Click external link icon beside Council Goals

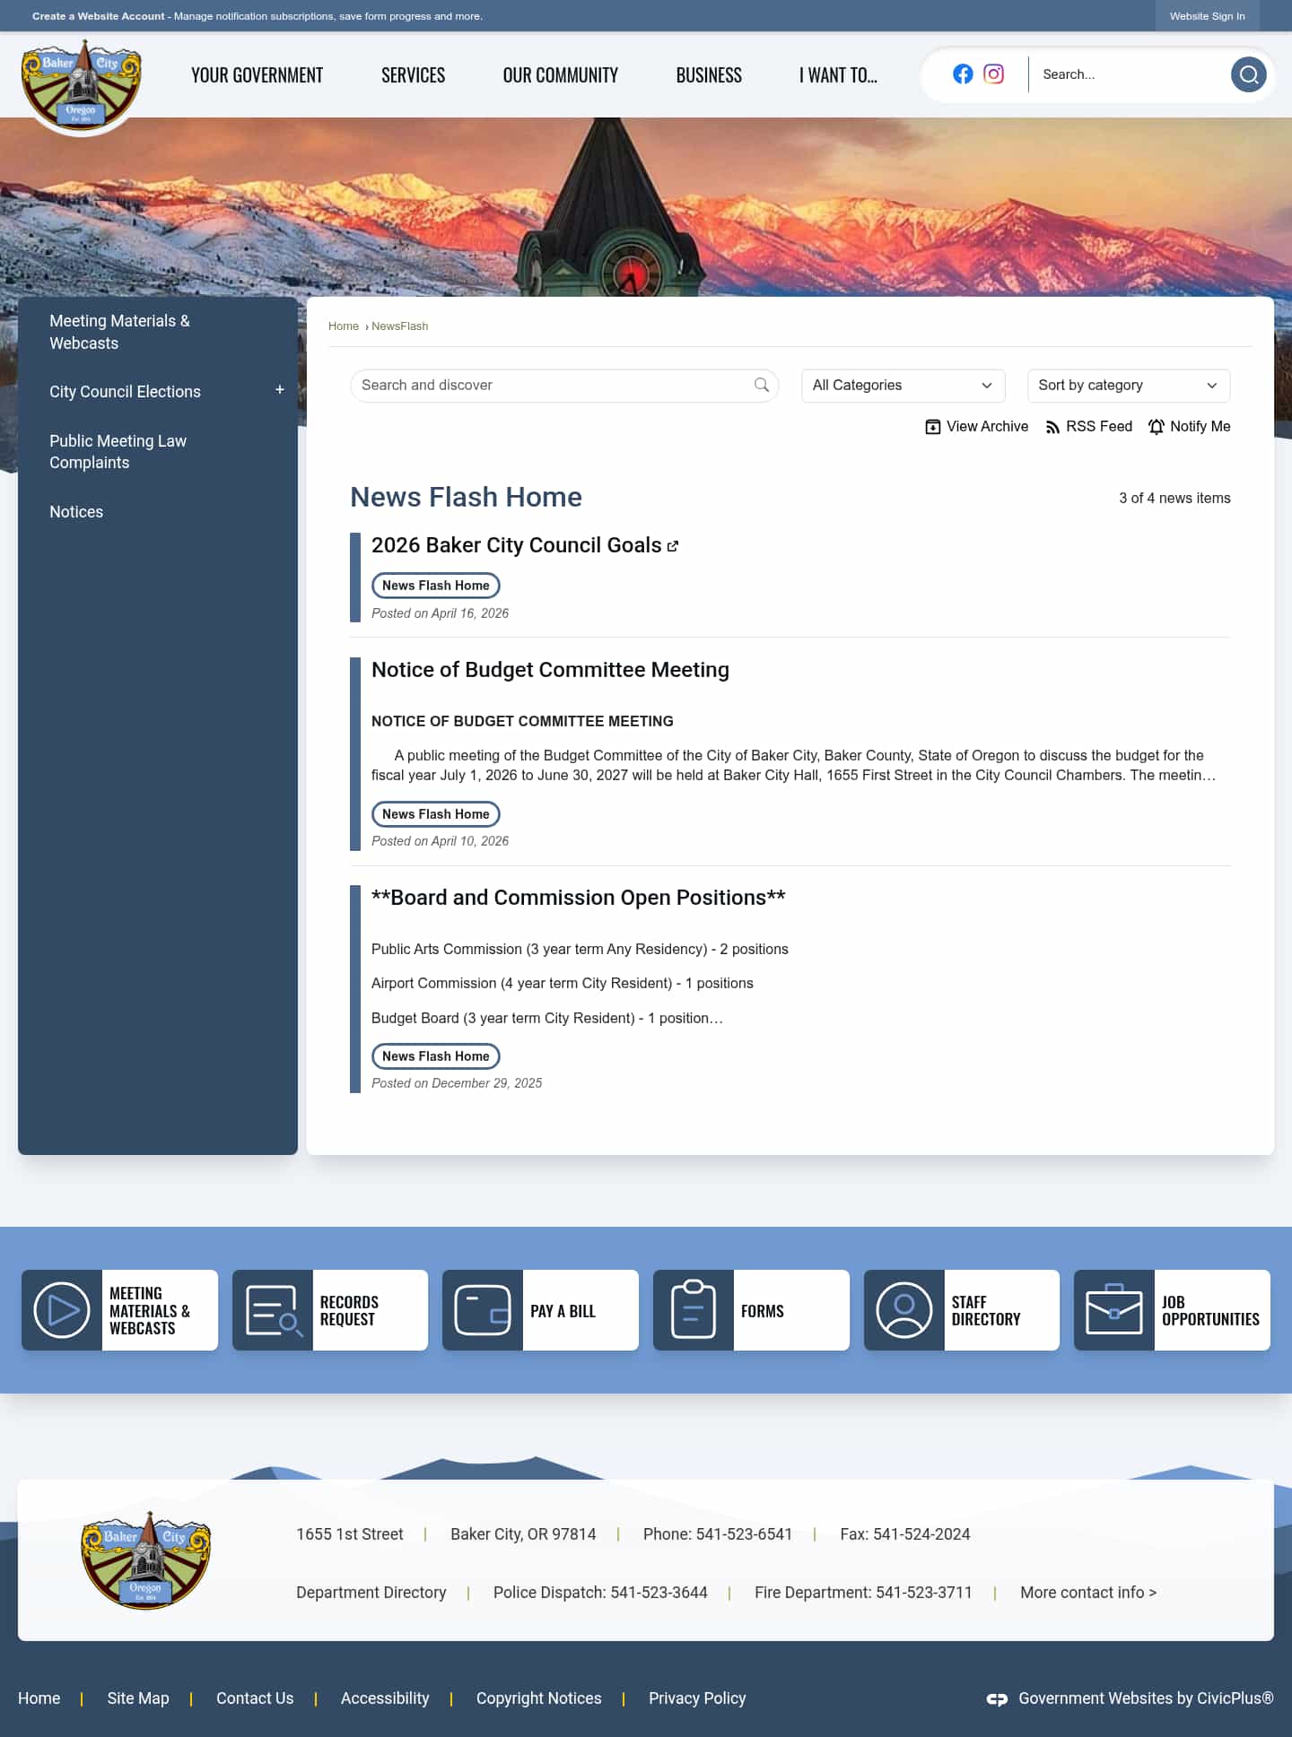[x=673, y=546]
